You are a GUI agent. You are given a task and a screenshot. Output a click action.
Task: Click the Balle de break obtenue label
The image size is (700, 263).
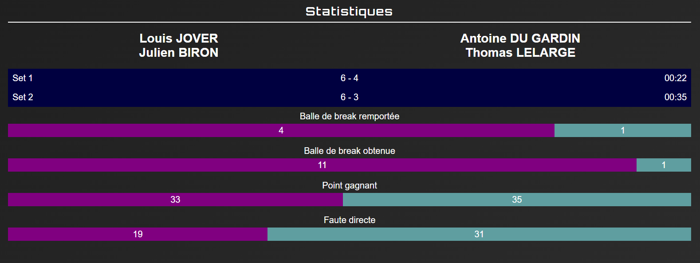point(349,151)
